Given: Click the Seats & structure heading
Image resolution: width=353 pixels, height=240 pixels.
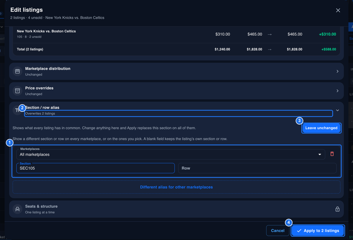Looking at the screenshot, I should [41, 206].
